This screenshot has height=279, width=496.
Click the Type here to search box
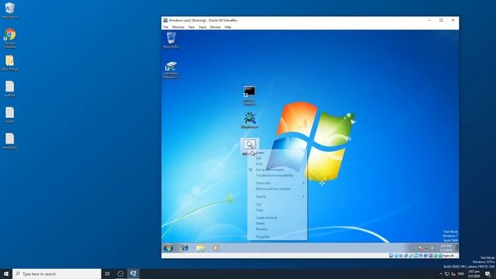[x=57, y=274]
